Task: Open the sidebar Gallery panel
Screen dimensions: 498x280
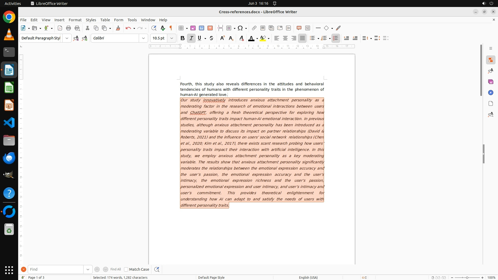Action: (490, 82)
